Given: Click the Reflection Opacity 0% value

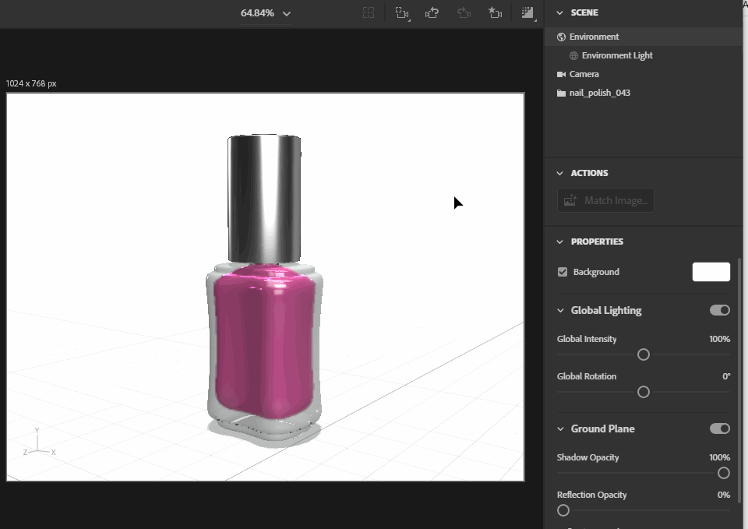Looking at the screenshot, I should tap(724, 495).
